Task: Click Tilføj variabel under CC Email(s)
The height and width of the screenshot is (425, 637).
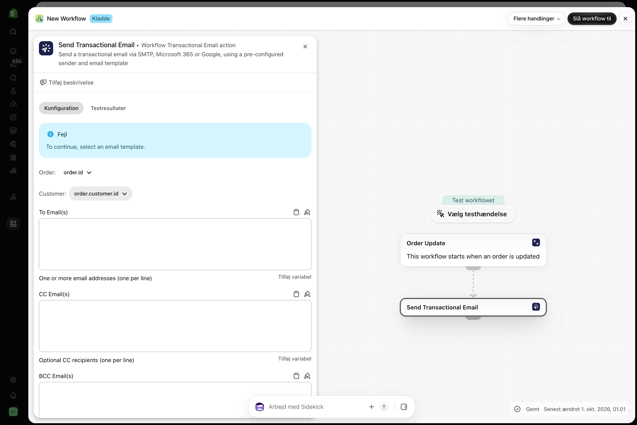Action: click(295, 359)
